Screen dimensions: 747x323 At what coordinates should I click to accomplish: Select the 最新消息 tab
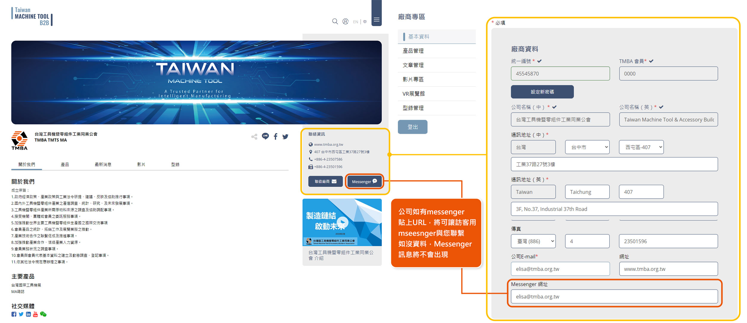pos(103,164)
